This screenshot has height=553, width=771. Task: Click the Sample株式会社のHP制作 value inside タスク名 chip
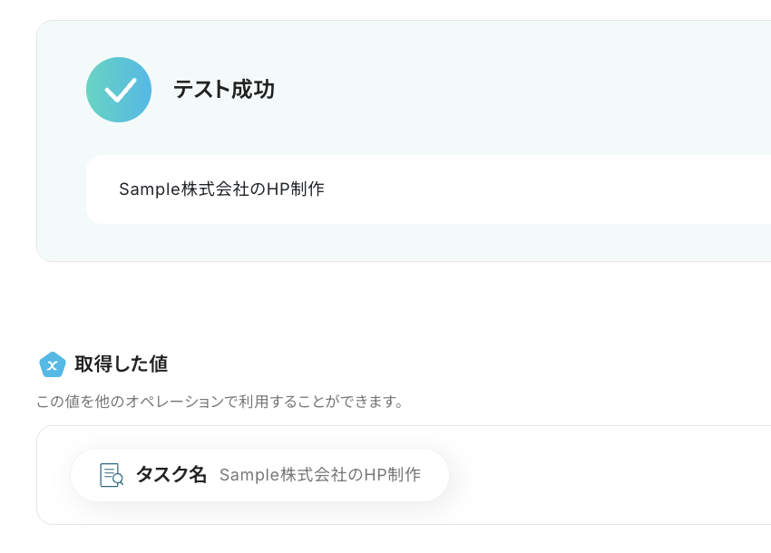(319, 475)
